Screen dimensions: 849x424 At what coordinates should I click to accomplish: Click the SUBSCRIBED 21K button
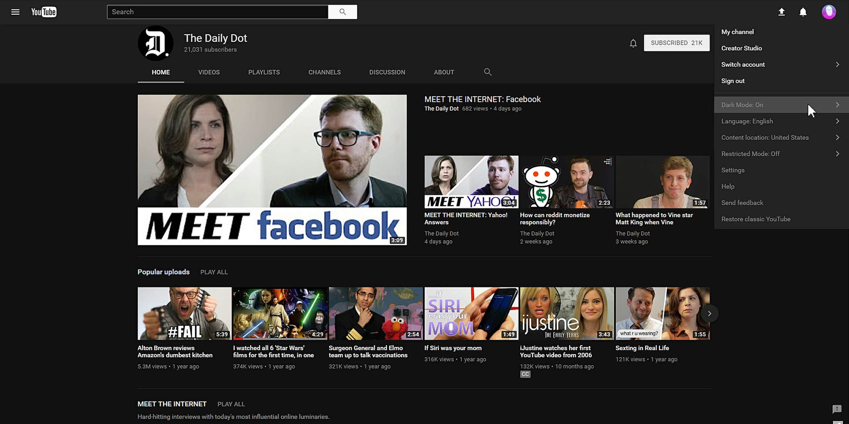(677, 43)
